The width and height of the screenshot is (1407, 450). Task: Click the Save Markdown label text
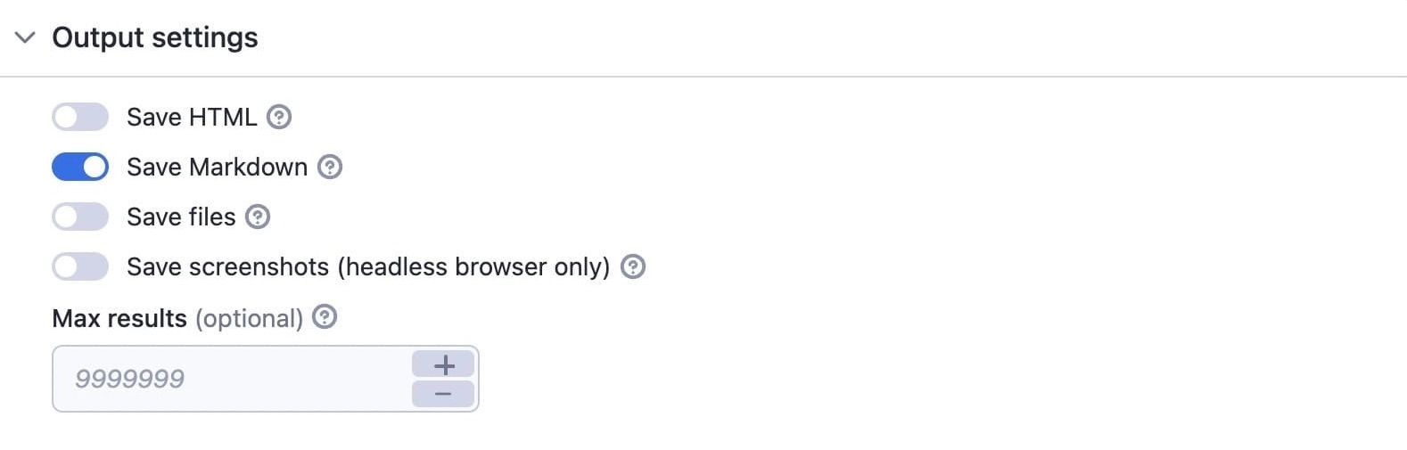pyautogui.click(x=217, y=167)
